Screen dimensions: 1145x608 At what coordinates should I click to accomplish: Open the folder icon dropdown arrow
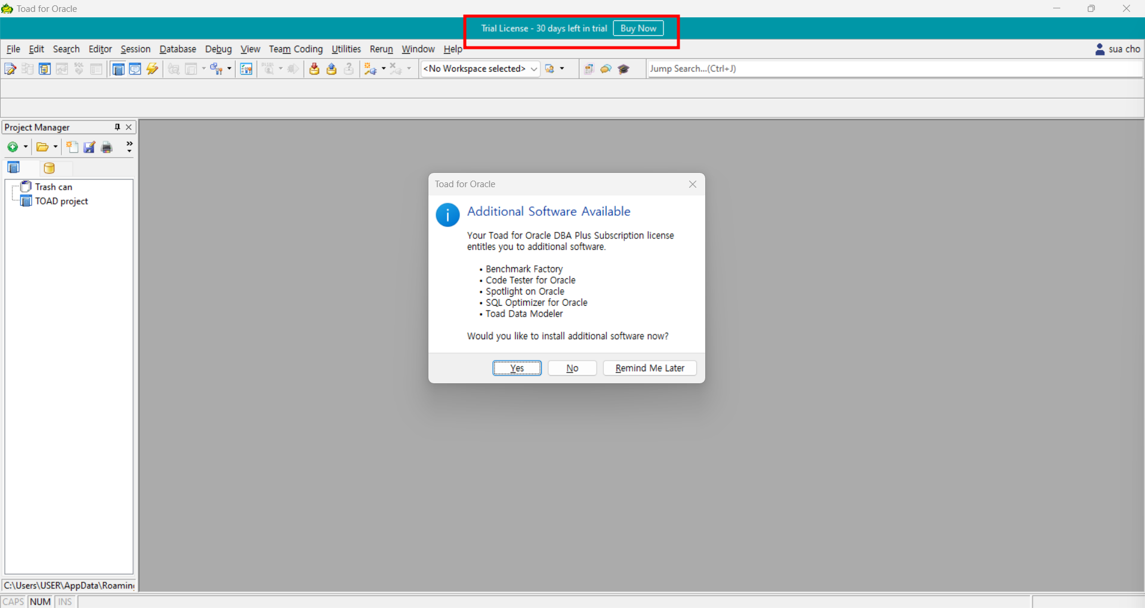point(55,147)
